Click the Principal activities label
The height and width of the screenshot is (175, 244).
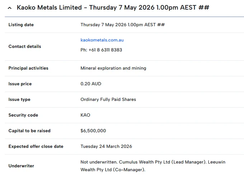click(28, 68)
